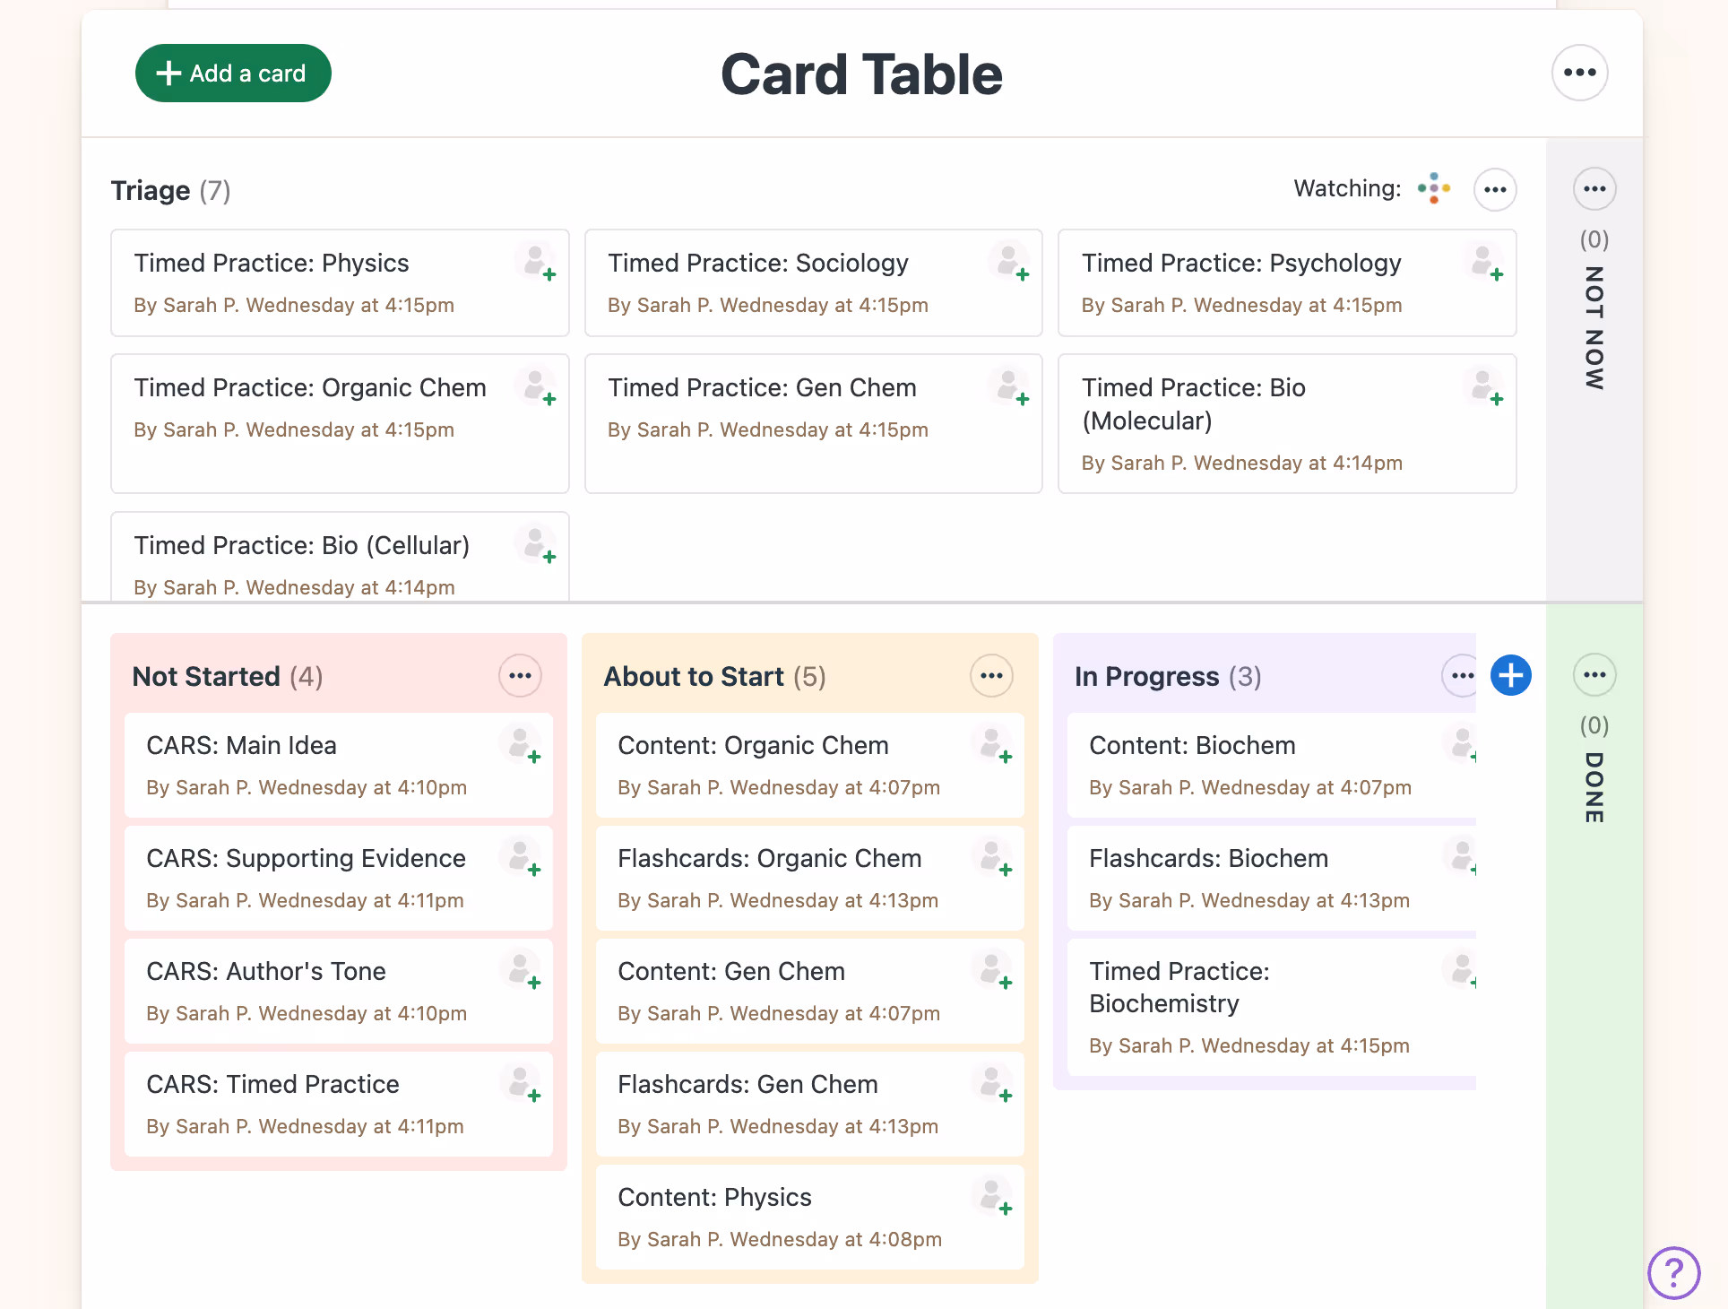The height and width of the screenshot is (1309, 1728).
Task: Open the In Progress column options menu
Action: 1461,675
